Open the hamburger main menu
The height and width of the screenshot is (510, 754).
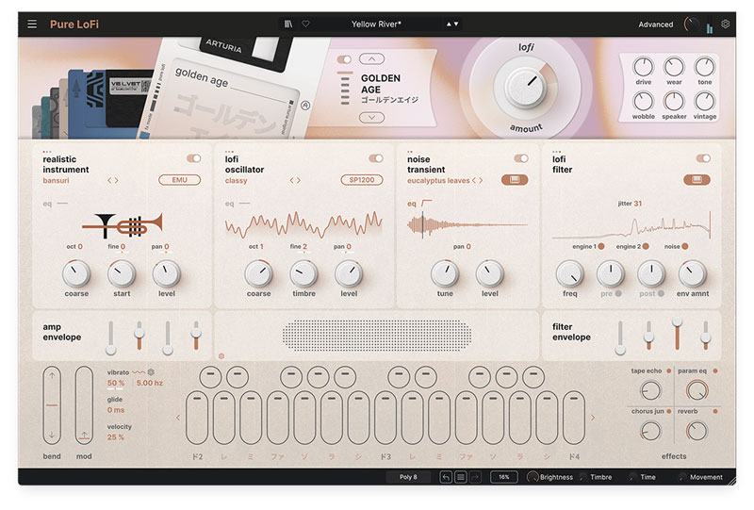pos(32,24)
